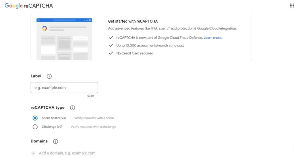Click the 'Label' section heading
Image resolution: width=294 pixels, height=158 pixels.
point(36,76)
